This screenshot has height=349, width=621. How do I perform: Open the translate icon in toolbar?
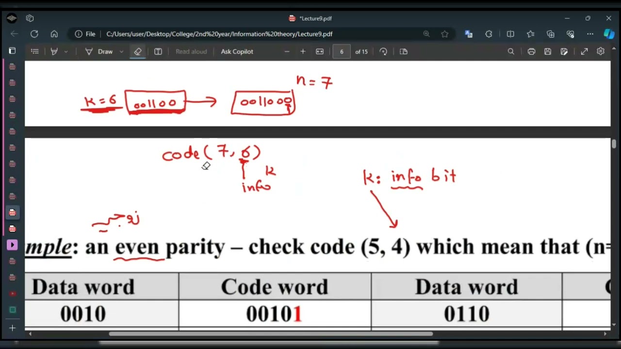[469, 34]
